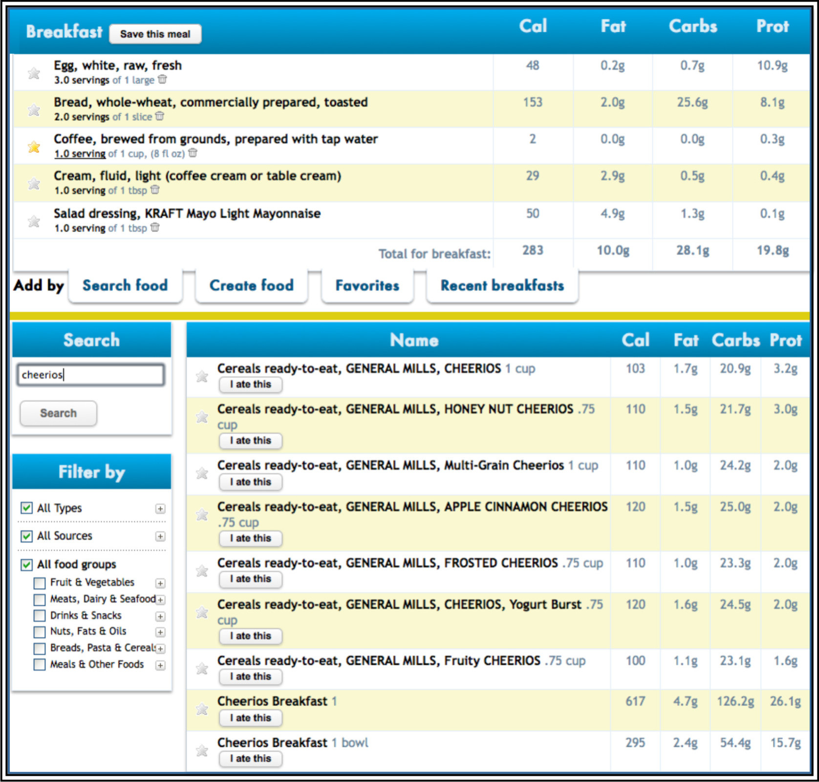The width and height of the screenshot is (819, 782).
Task: Switch to the Search food tab
Action: coord(125,285)
